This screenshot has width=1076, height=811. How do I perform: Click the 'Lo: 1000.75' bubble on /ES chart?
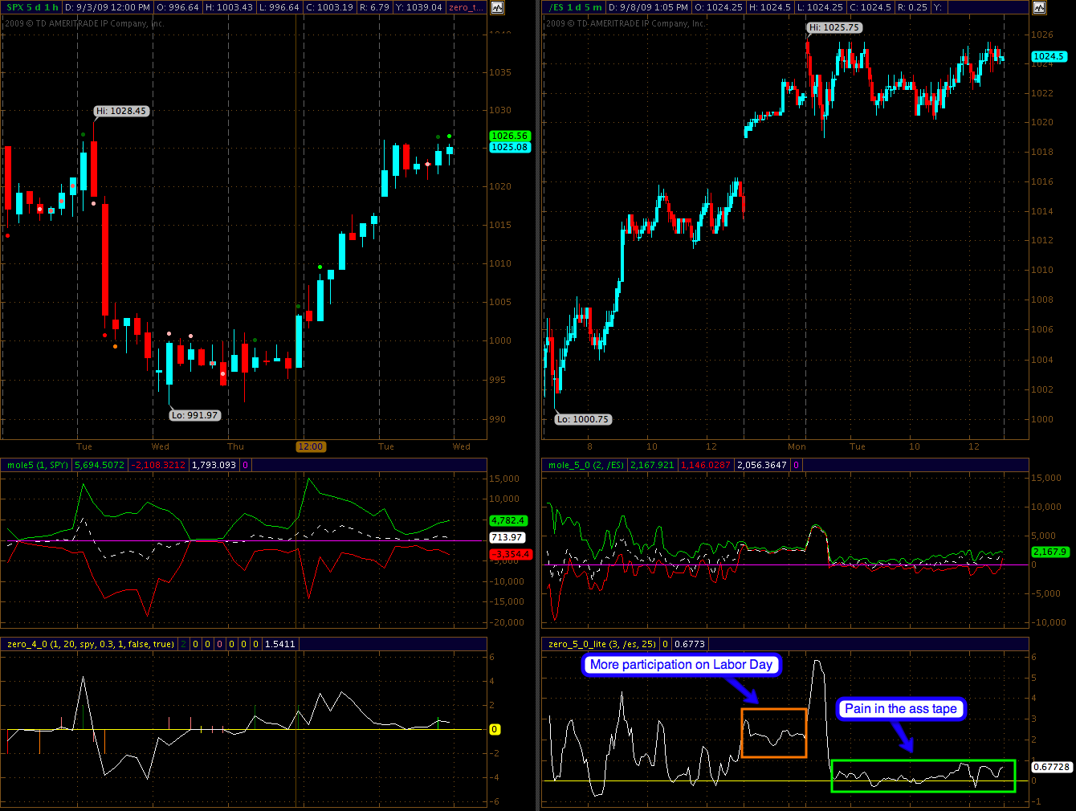583,419
